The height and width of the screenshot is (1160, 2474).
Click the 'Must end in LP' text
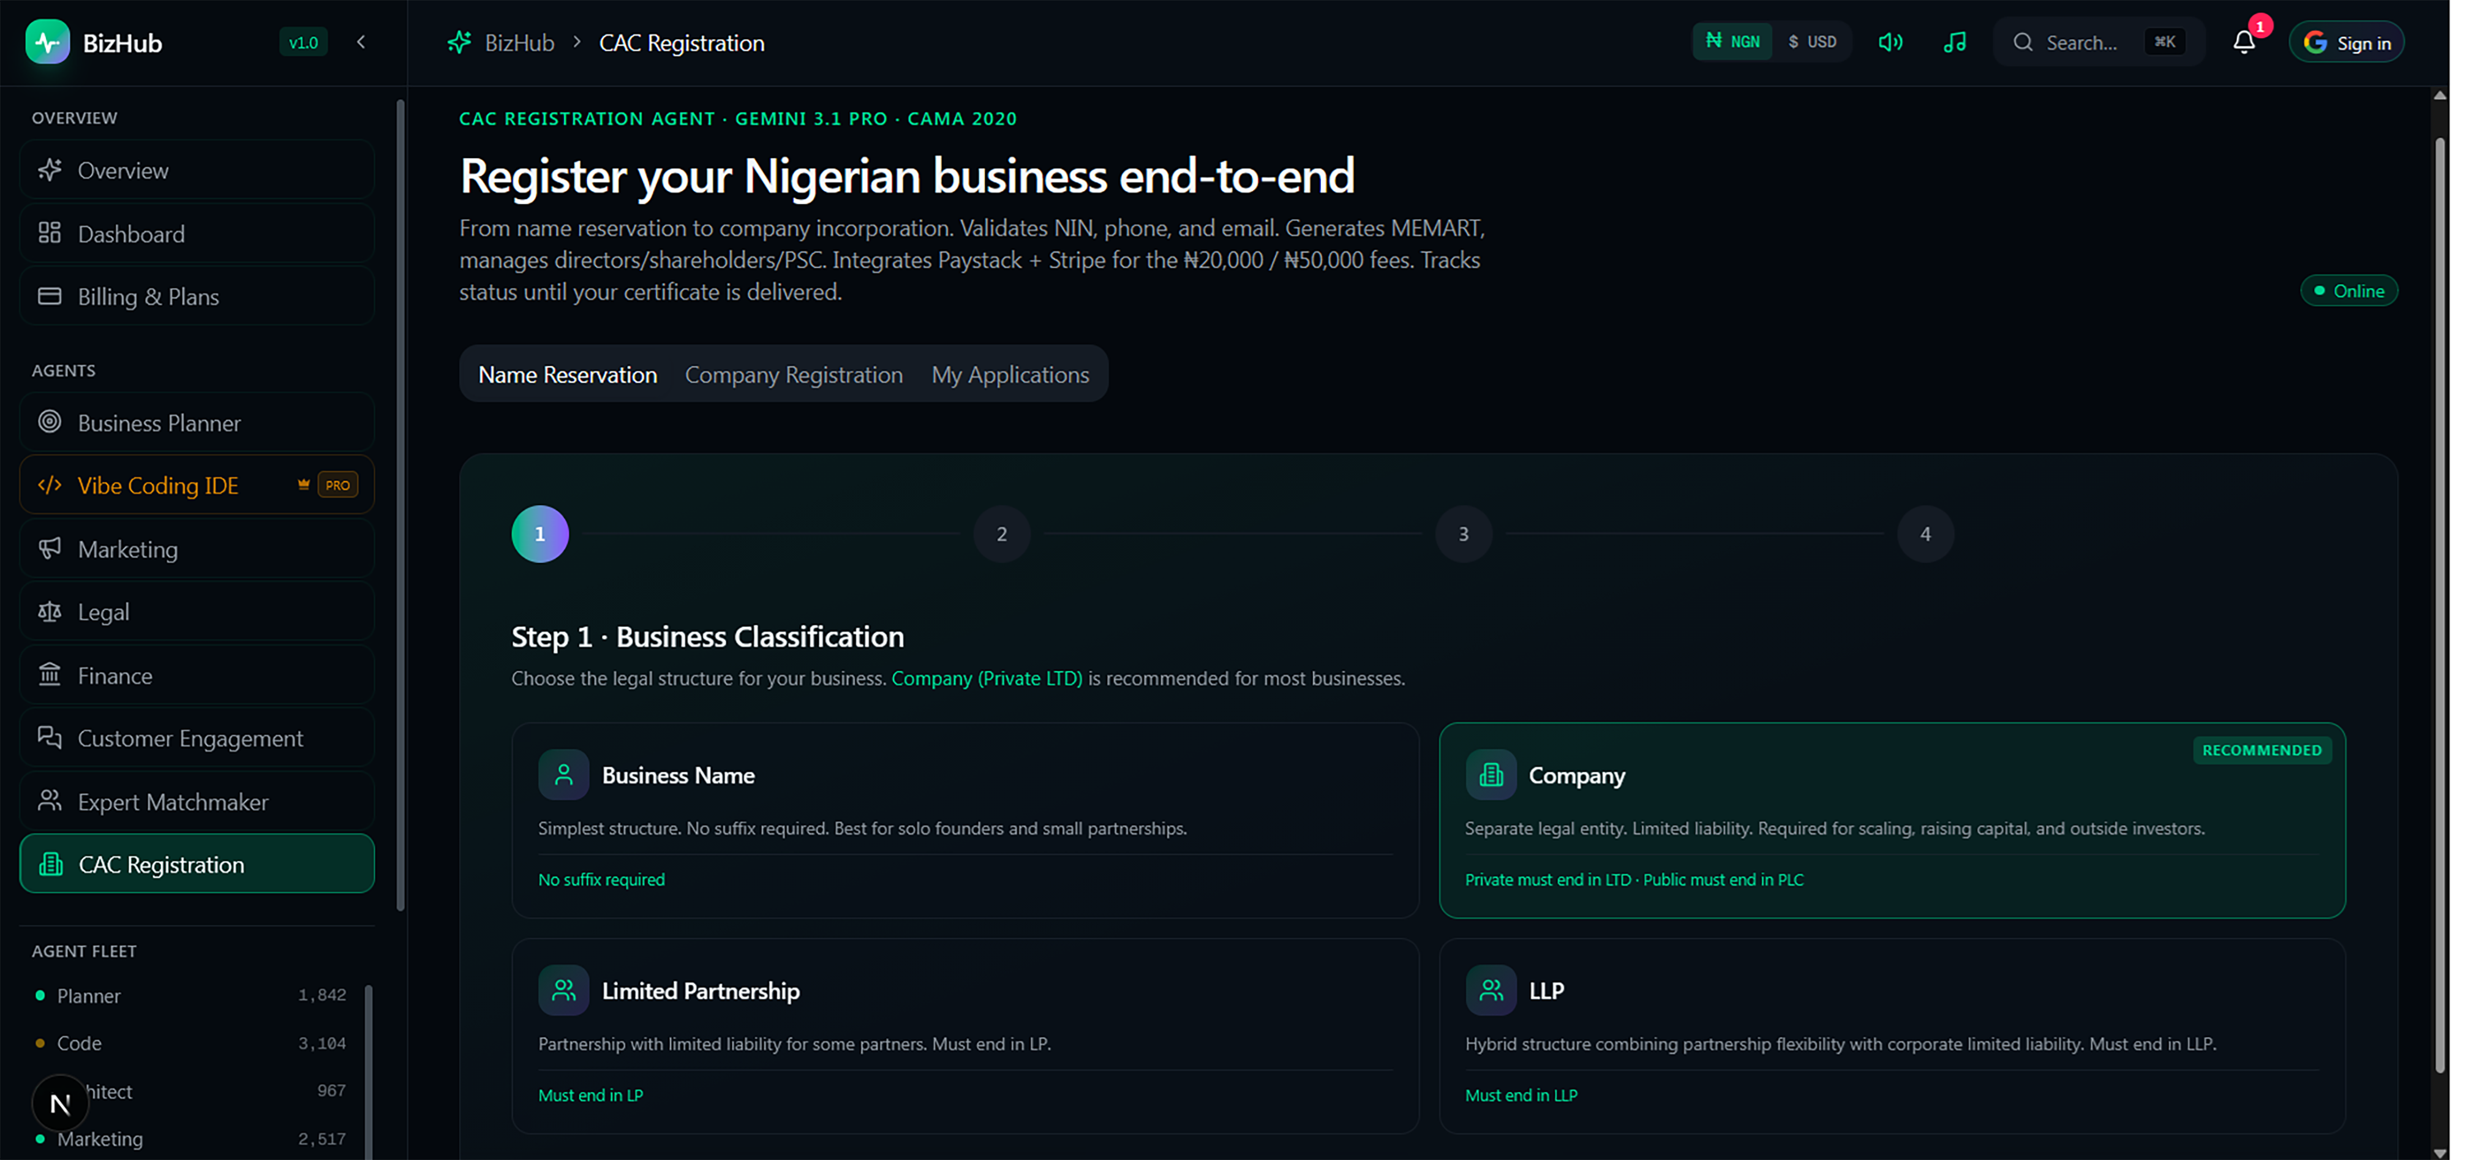(591, 1096)
